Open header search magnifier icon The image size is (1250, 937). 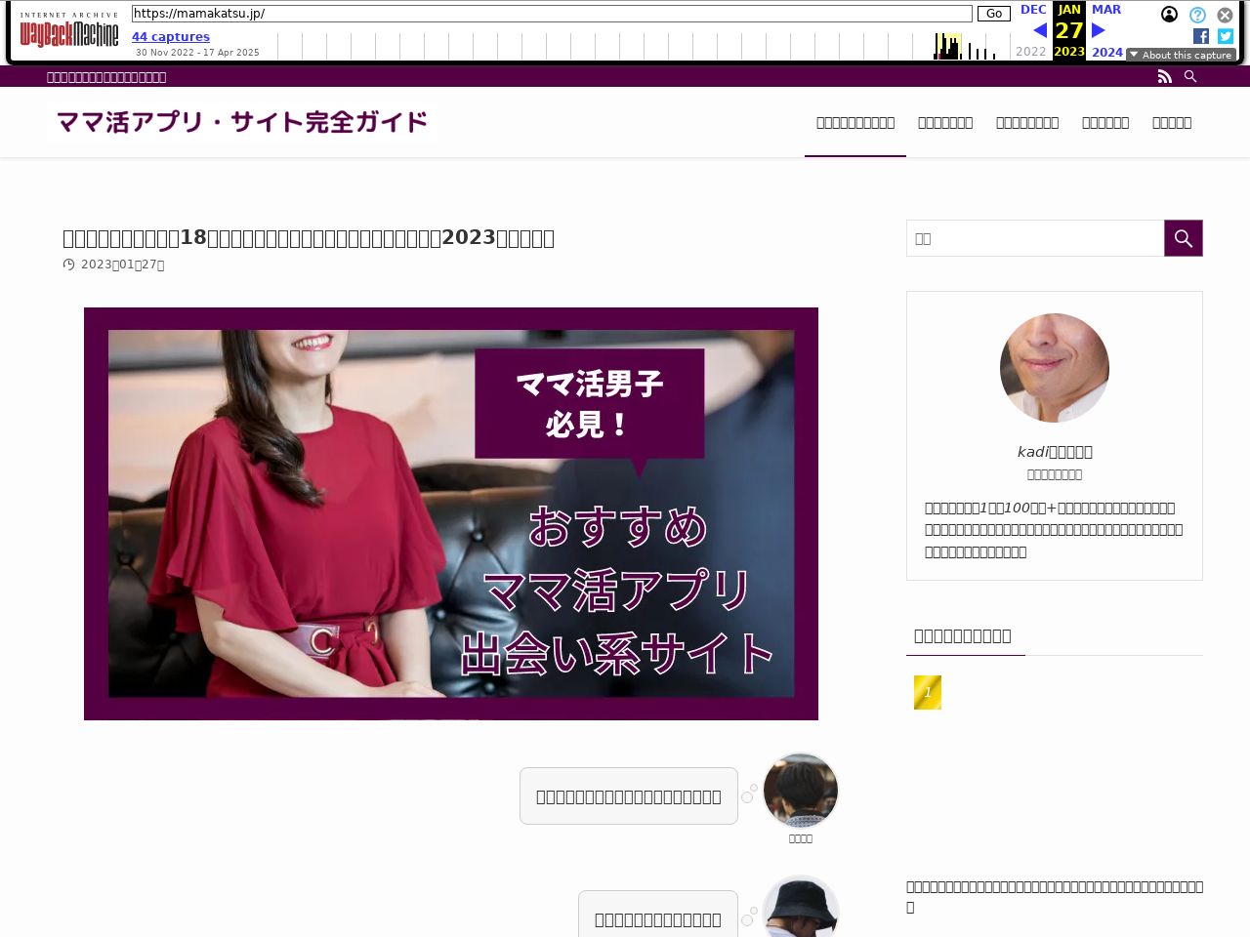[1190, 76]
